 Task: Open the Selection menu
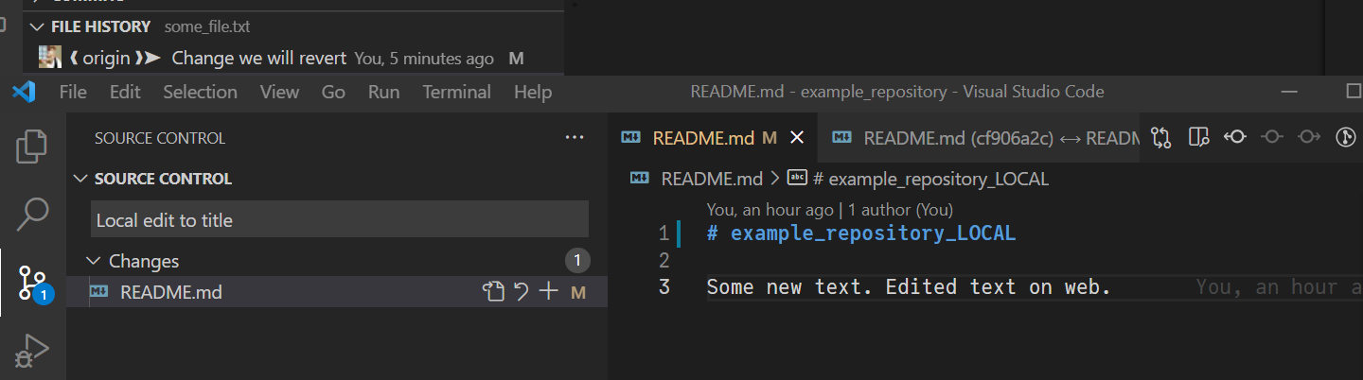click(x=200, y=92)
